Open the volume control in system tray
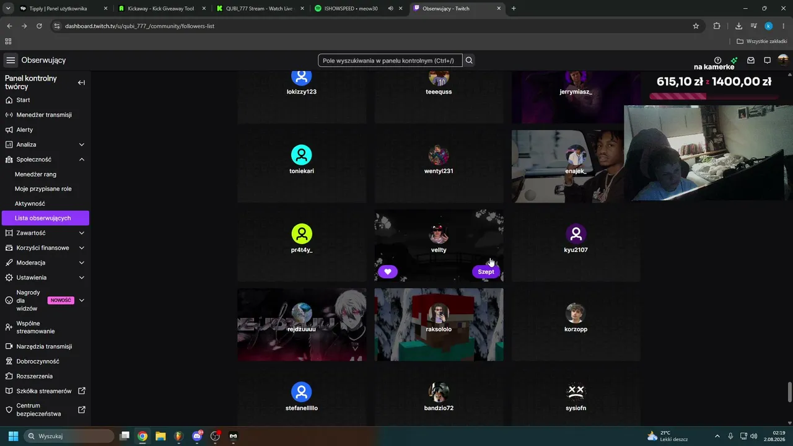793x446 pixels. pyautogui.click(x=753, y=436)
